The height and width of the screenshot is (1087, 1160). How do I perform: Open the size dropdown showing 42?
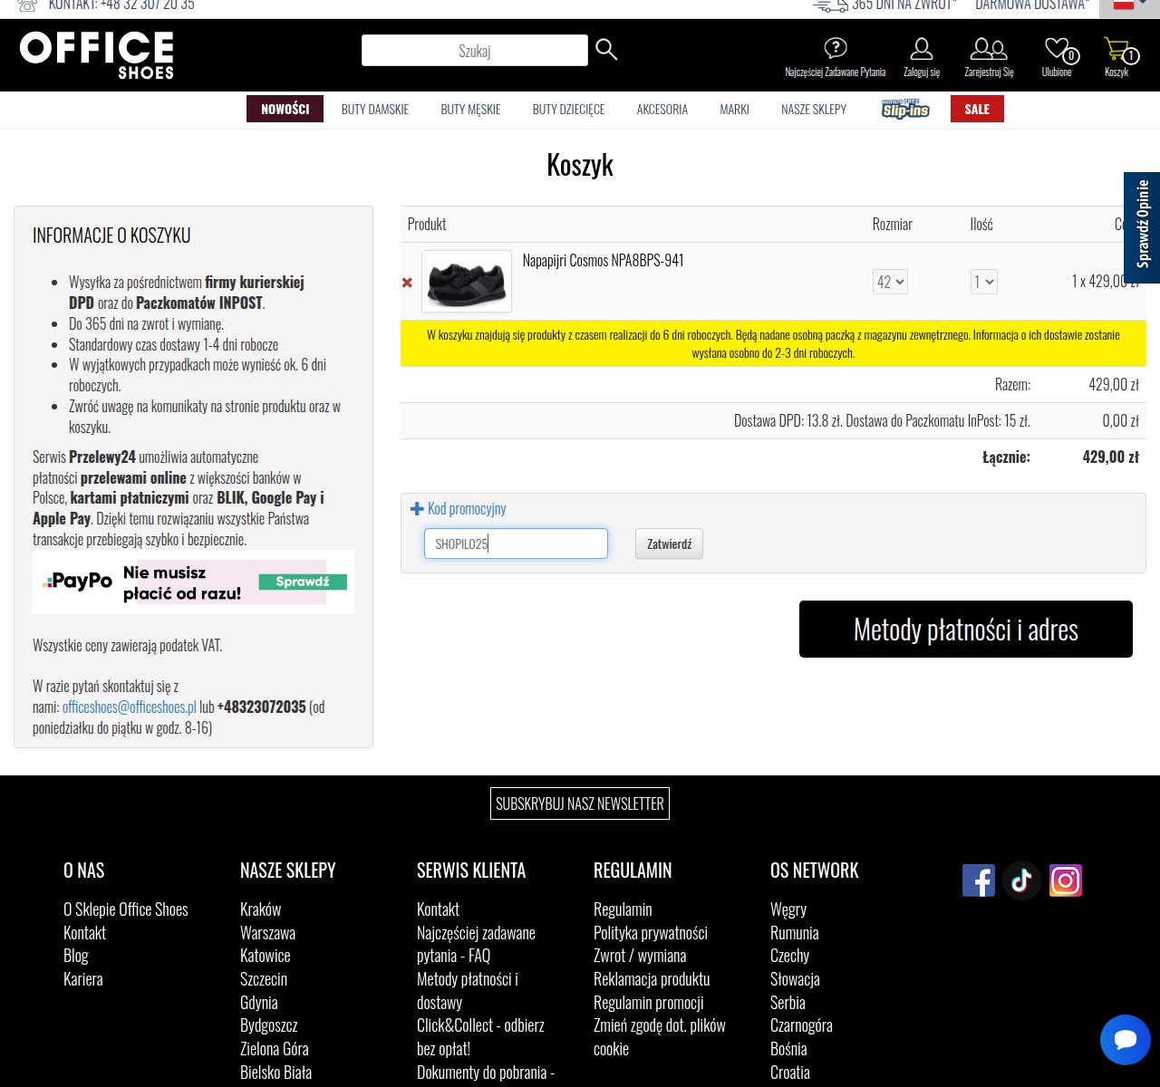(x=890, y=282)
